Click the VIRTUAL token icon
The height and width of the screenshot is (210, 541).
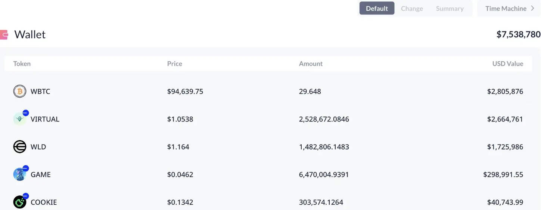(19, 120)
